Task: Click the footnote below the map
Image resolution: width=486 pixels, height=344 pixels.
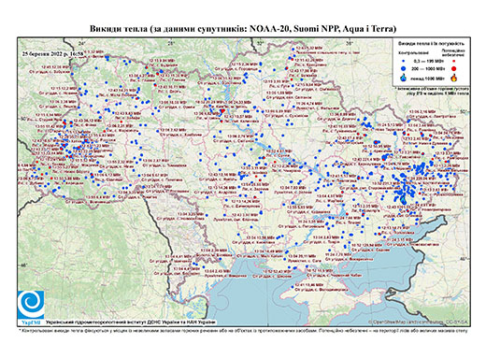Action: [x=243, y=330]
